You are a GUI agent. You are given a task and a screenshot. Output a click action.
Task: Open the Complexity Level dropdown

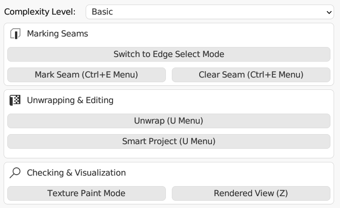coord(210,12)
